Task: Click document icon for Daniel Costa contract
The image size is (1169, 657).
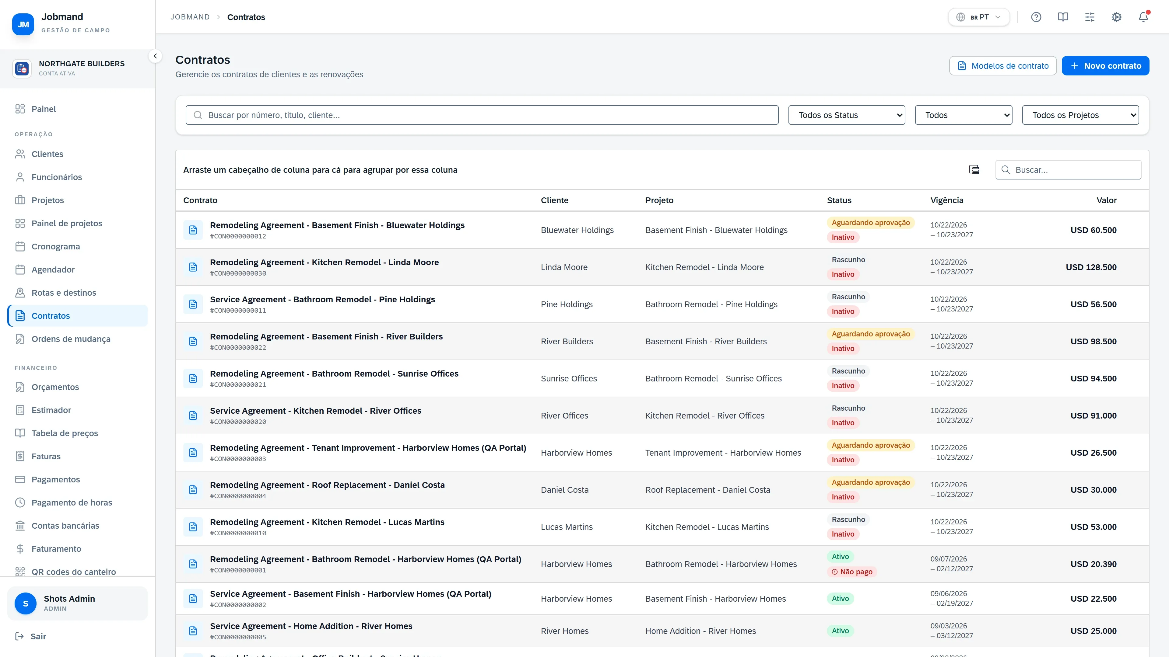Action: tap(193, 490)
